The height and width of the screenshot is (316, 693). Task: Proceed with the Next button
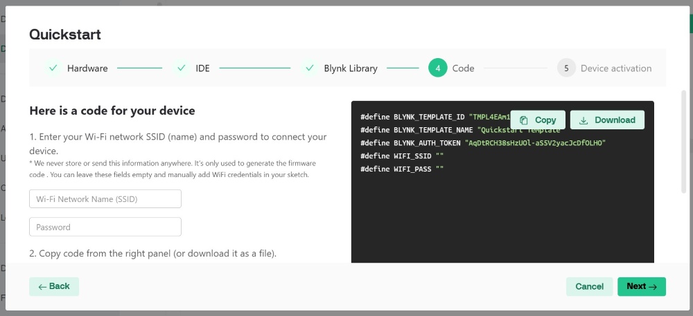point(641,286)
